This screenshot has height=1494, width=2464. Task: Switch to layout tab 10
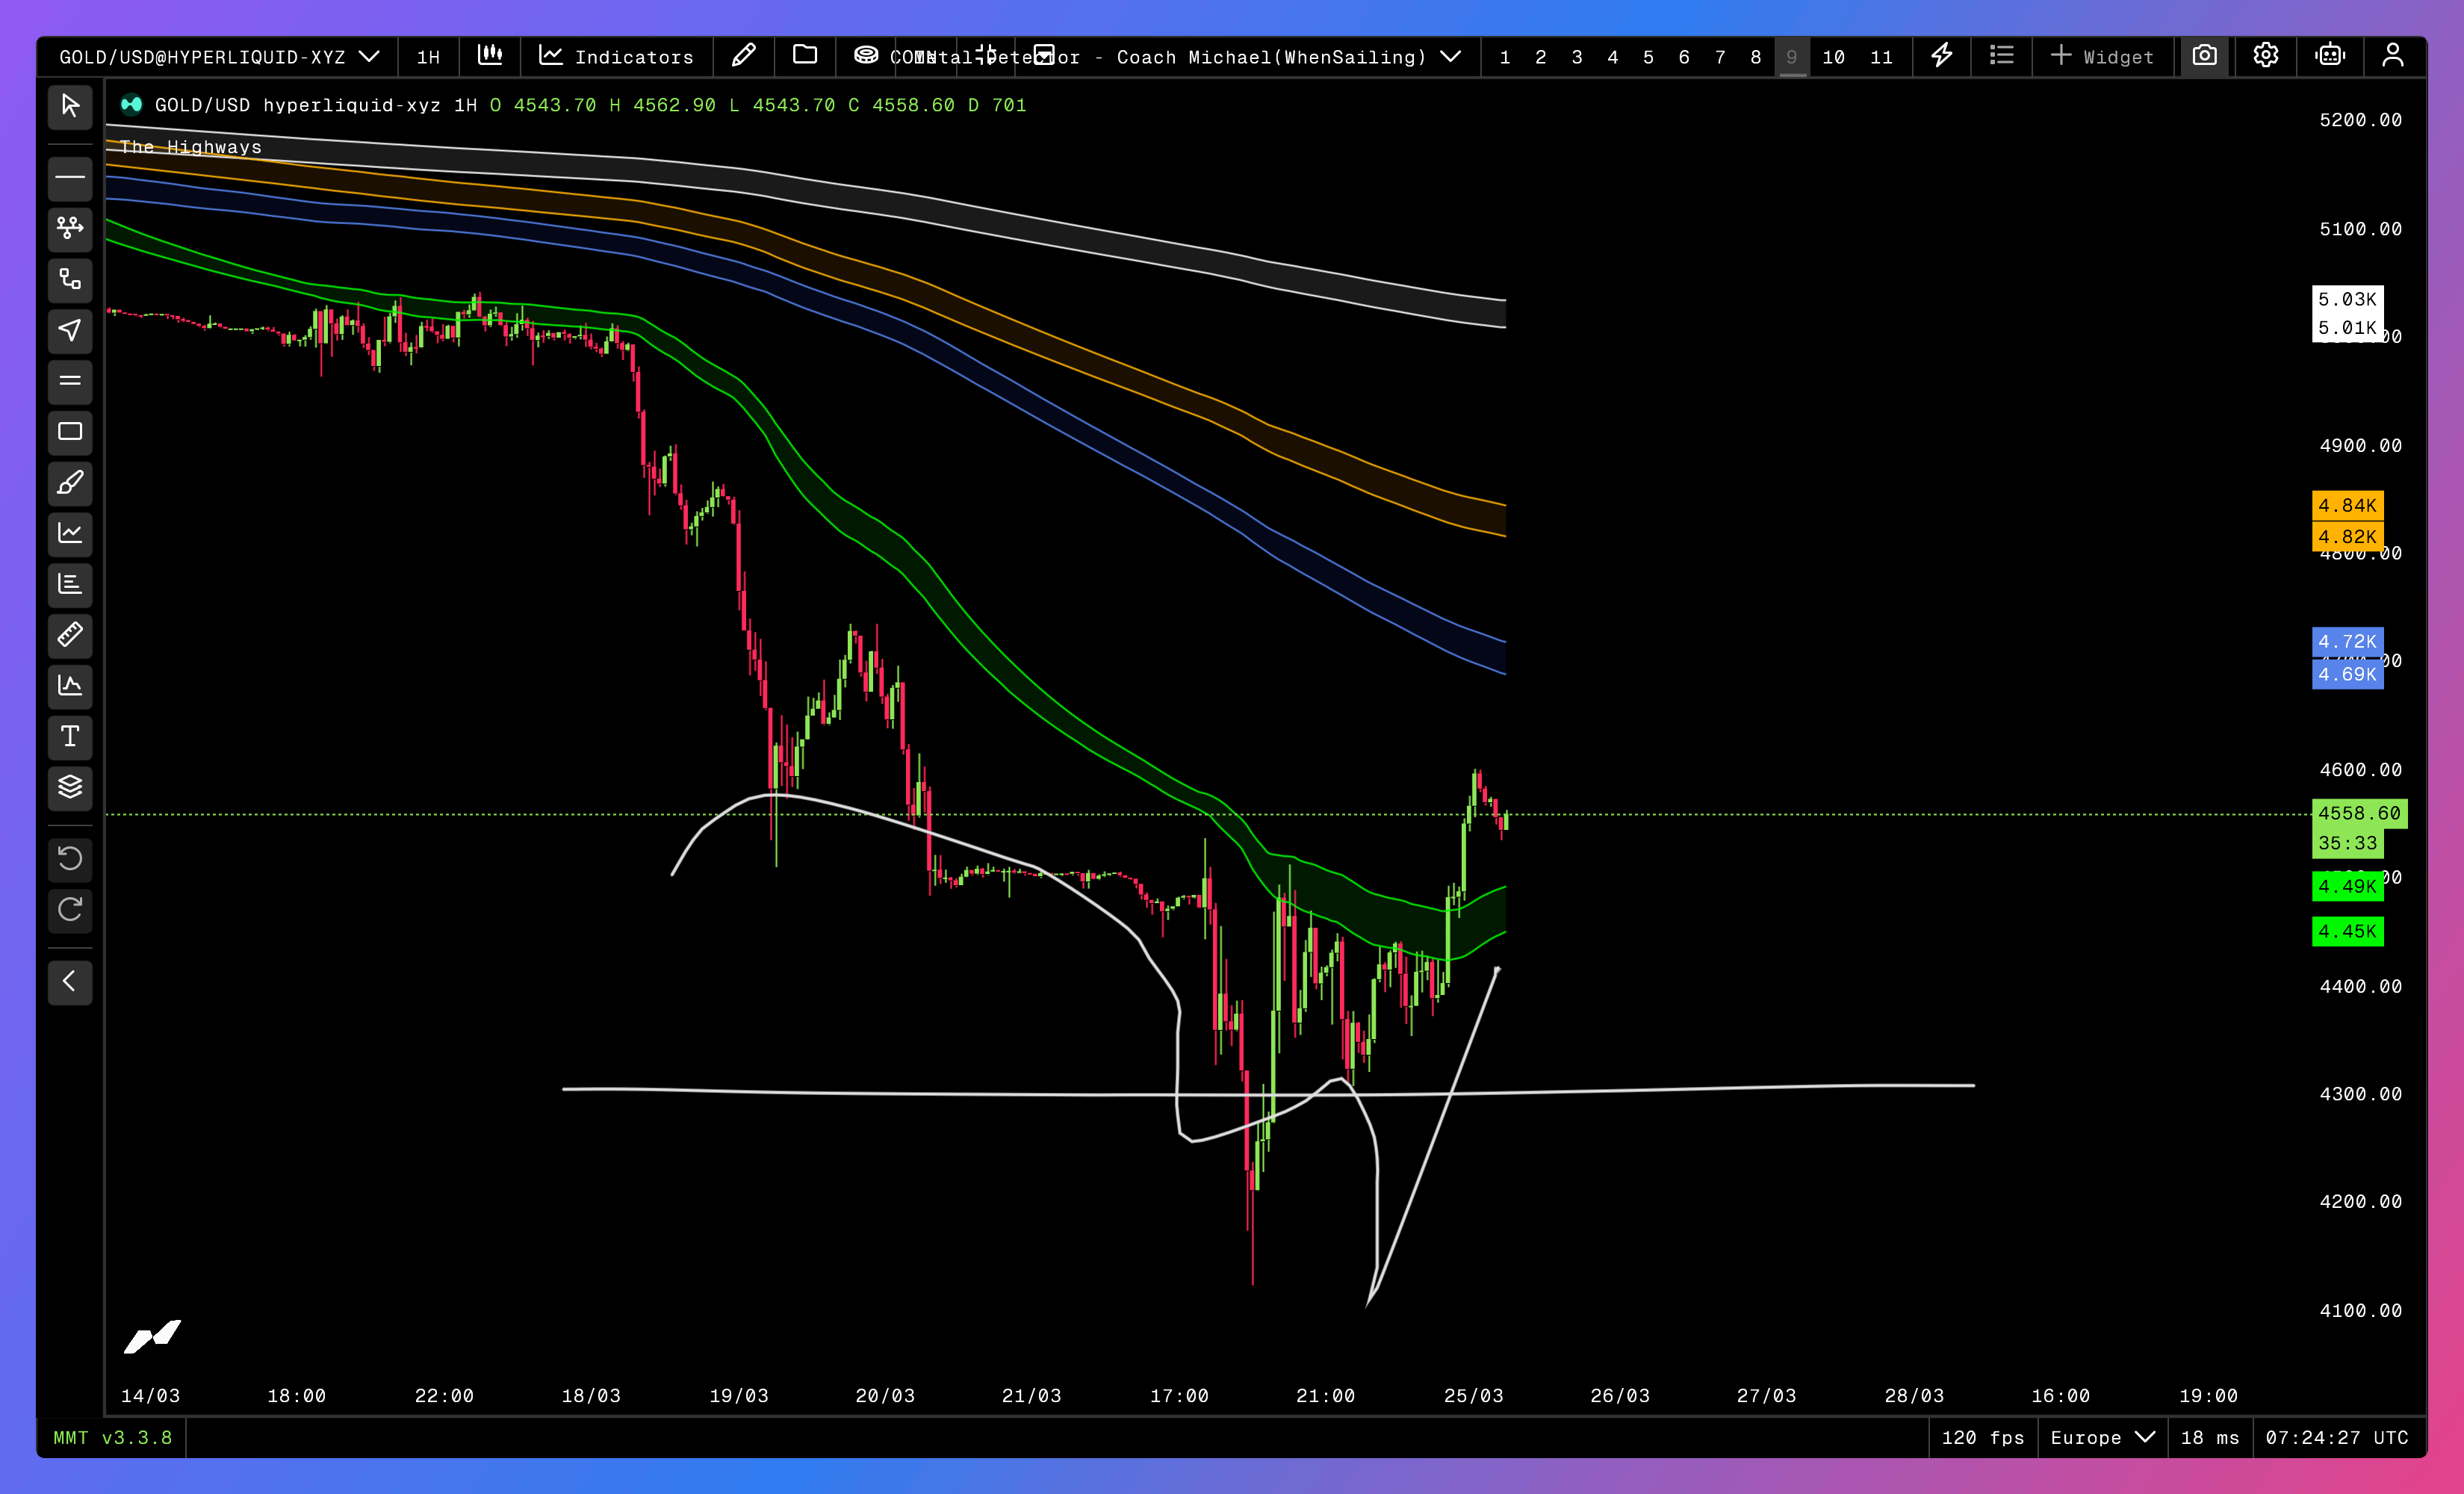(x=1833, y=57)
